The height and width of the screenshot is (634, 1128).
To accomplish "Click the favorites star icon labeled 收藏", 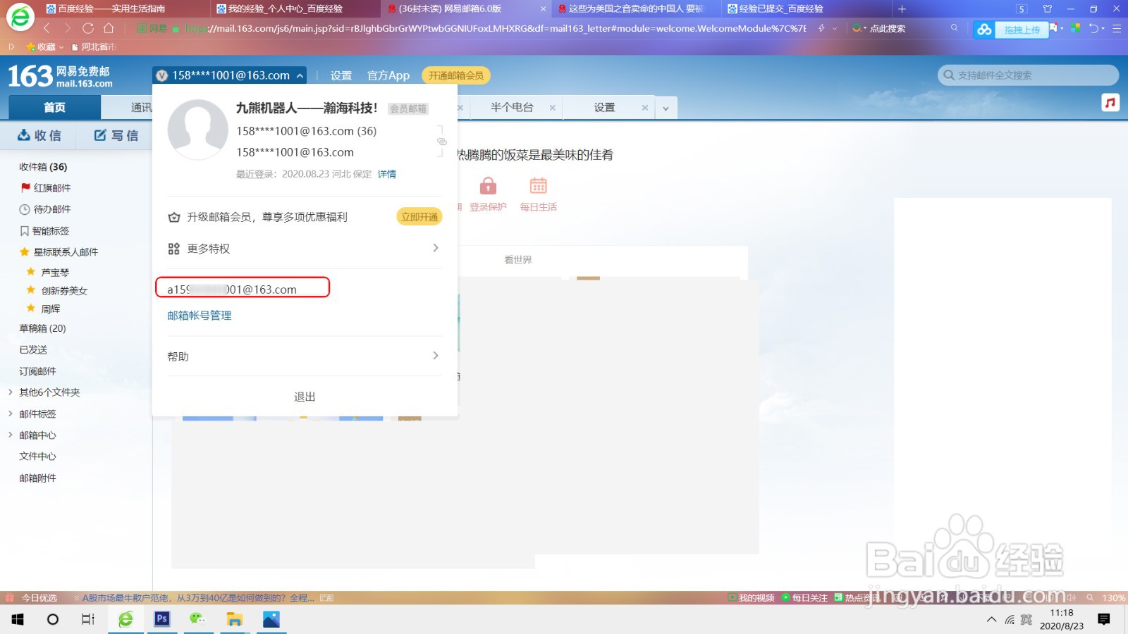I will pyautogui.click(x=31, y=47).
